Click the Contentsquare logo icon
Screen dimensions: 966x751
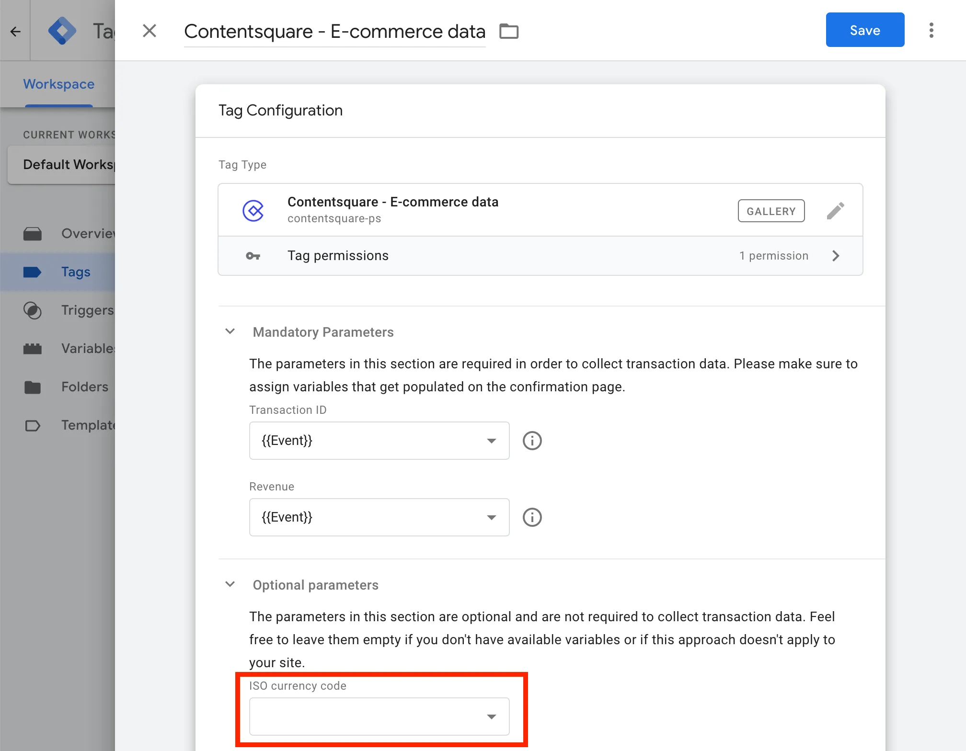click(253, 211)
